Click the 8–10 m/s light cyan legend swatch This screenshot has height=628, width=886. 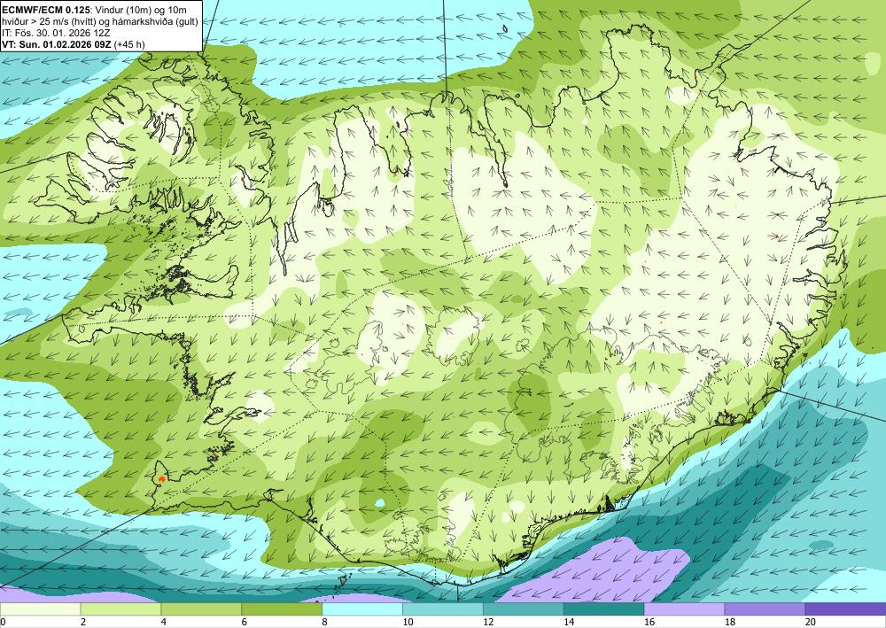[x=362, y=609]
